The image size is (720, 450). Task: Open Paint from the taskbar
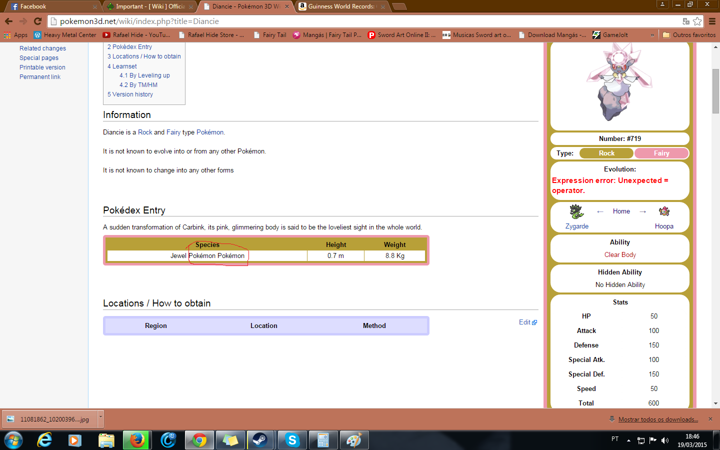[354, 440]
